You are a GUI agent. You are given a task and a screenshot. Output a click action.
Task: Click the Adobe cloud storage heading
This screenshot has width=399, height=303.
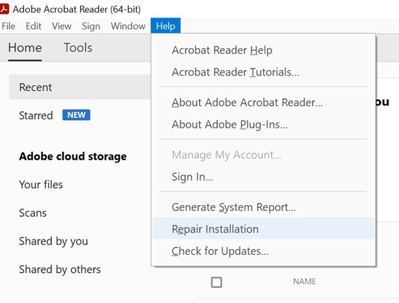(x=73, y=156)
